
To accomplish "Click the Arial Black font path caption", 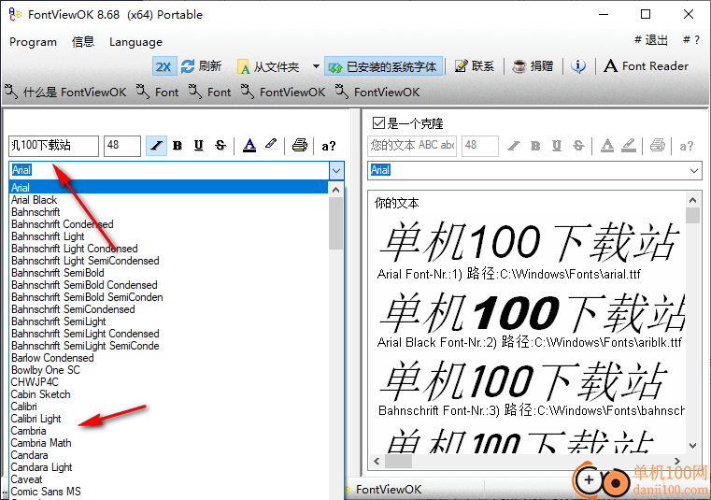I will point(529,342).
